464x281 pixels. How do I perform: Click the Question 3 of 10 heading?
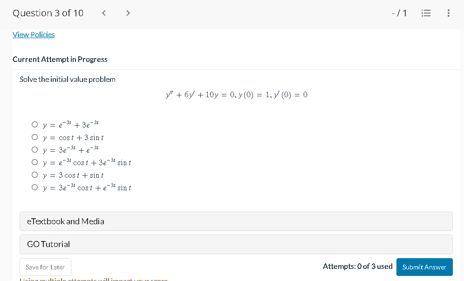tap(48, 13)
